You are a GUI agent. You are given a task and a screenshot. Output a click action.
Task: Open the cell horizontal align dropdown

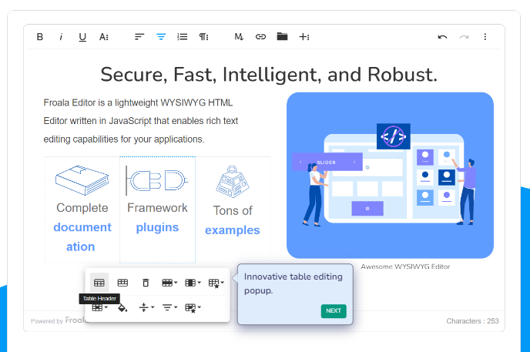[169, 307]
